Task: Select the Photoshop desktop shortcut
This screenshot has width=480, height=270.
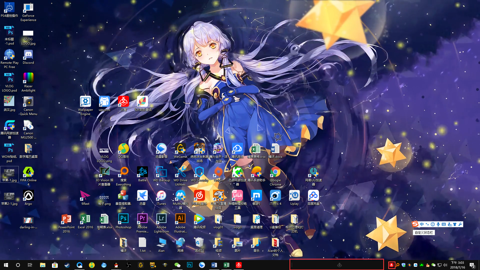Action: 123,221
